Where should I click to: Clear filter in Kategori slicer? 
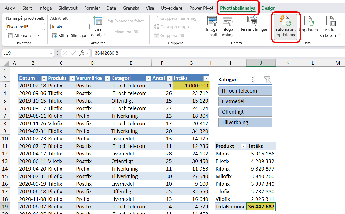click(x=267, y=79)
